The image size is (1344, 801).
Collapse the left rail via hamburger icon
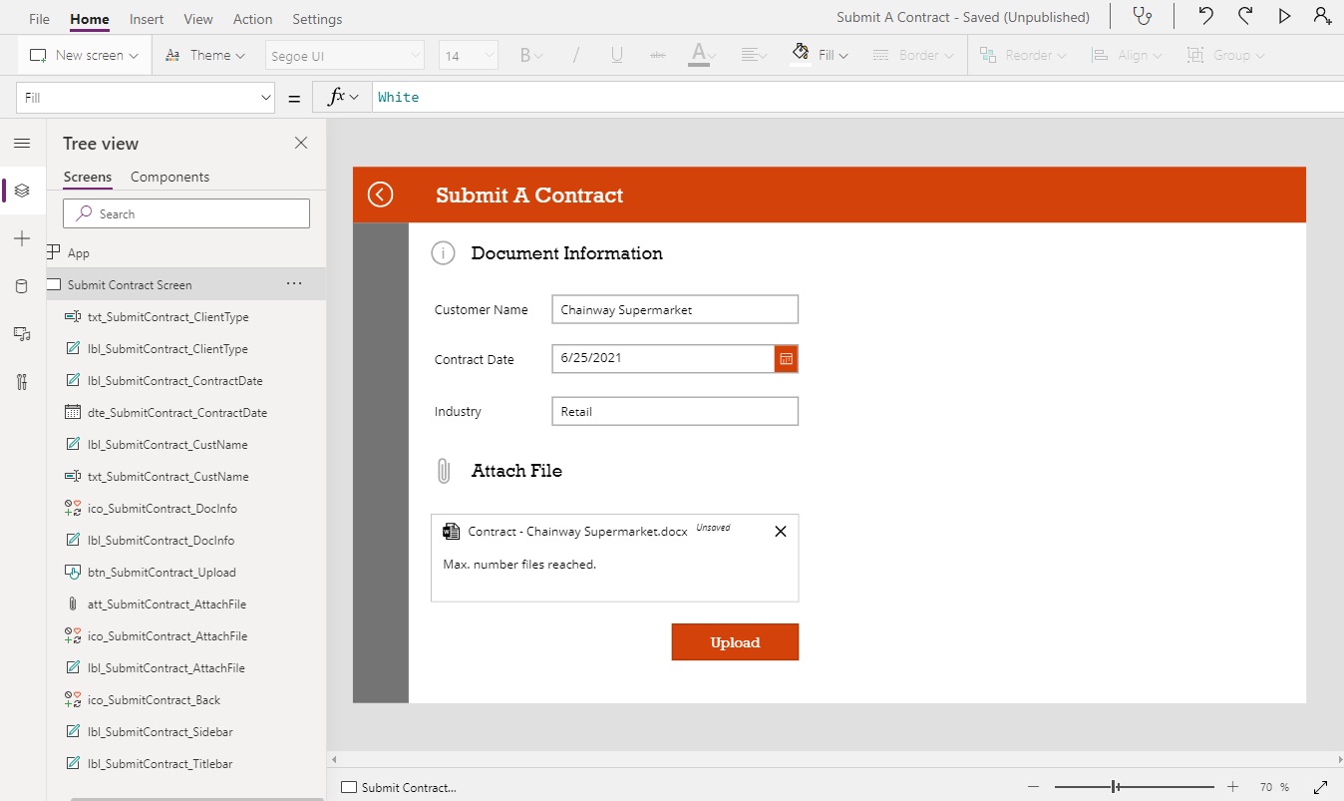pos(22,143)
